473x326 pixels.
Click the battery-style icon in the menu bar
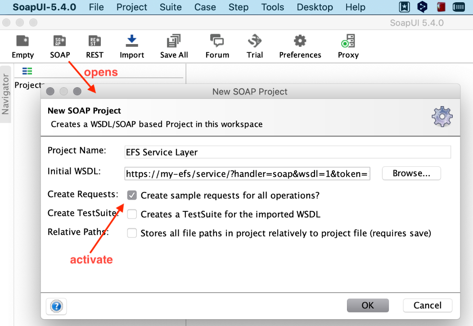(x=459, y=7)
